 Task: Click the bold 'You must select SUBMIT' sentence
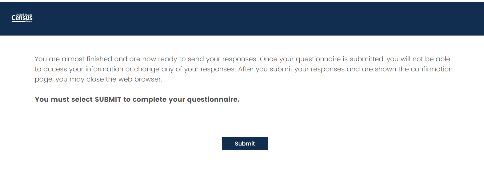[137, 100]
